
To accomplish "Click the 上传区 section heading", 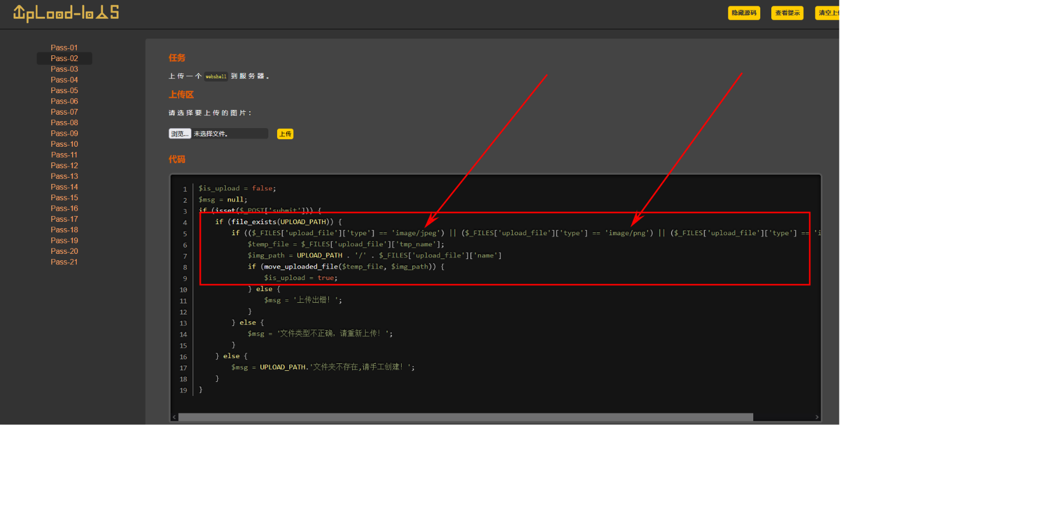I will click(x=181, y=94).
